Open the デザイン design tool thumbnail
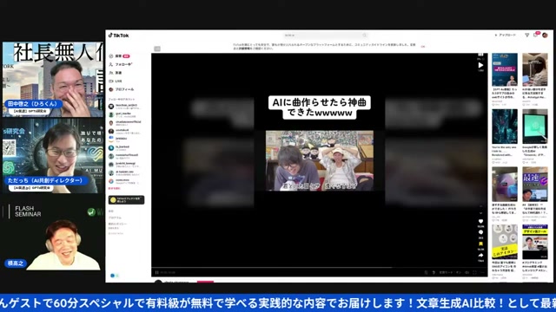 tap(535, 242)
